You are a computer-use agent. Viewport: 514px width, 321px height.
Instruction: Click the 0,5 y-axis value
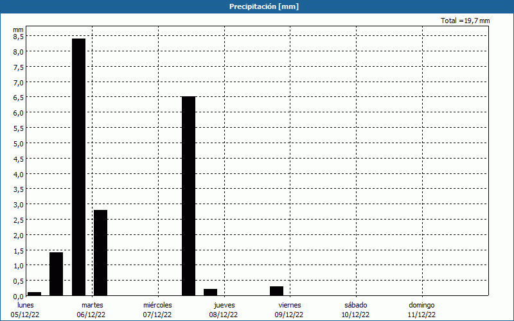19,281
